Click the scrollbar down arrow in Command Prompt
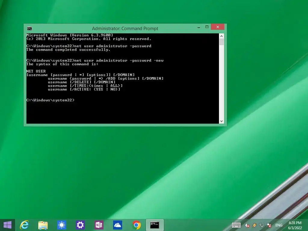Viewport: 308px width, 231px height. point(221,121)
